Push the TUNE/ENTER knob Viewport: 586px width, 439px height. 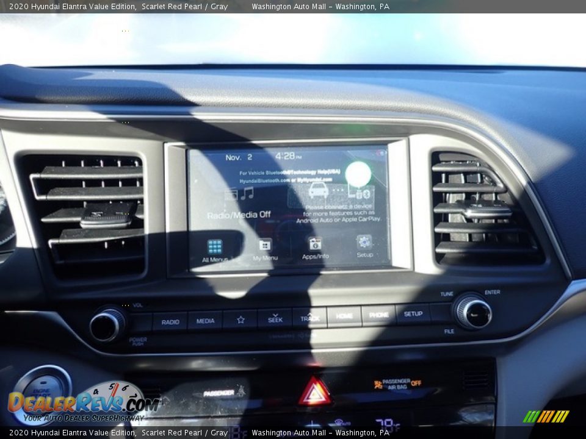pyautogui.click(x=472, y=312)
